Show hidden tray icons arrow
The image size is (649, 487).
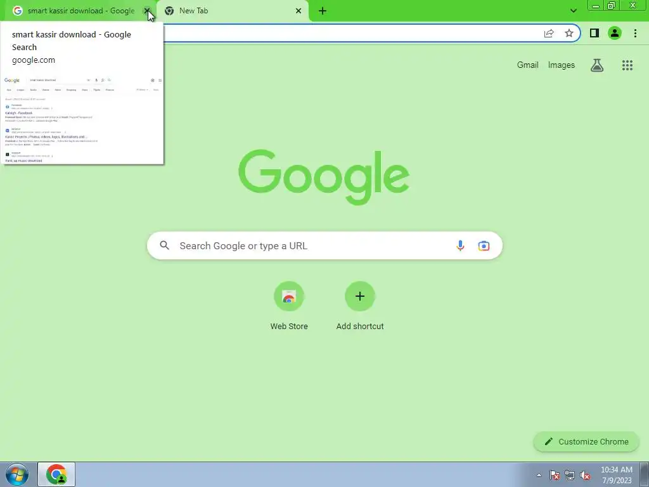(x=539, y=475)
